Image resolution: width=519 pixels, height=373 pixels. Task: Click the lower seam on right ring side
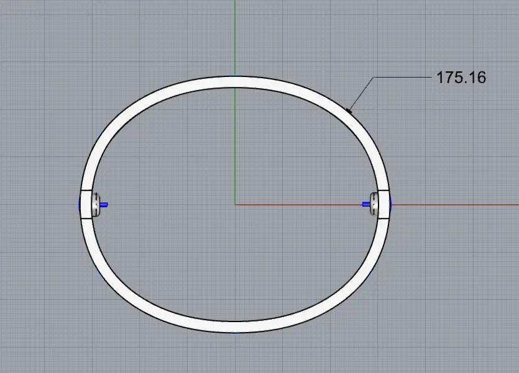click(384, 218)
